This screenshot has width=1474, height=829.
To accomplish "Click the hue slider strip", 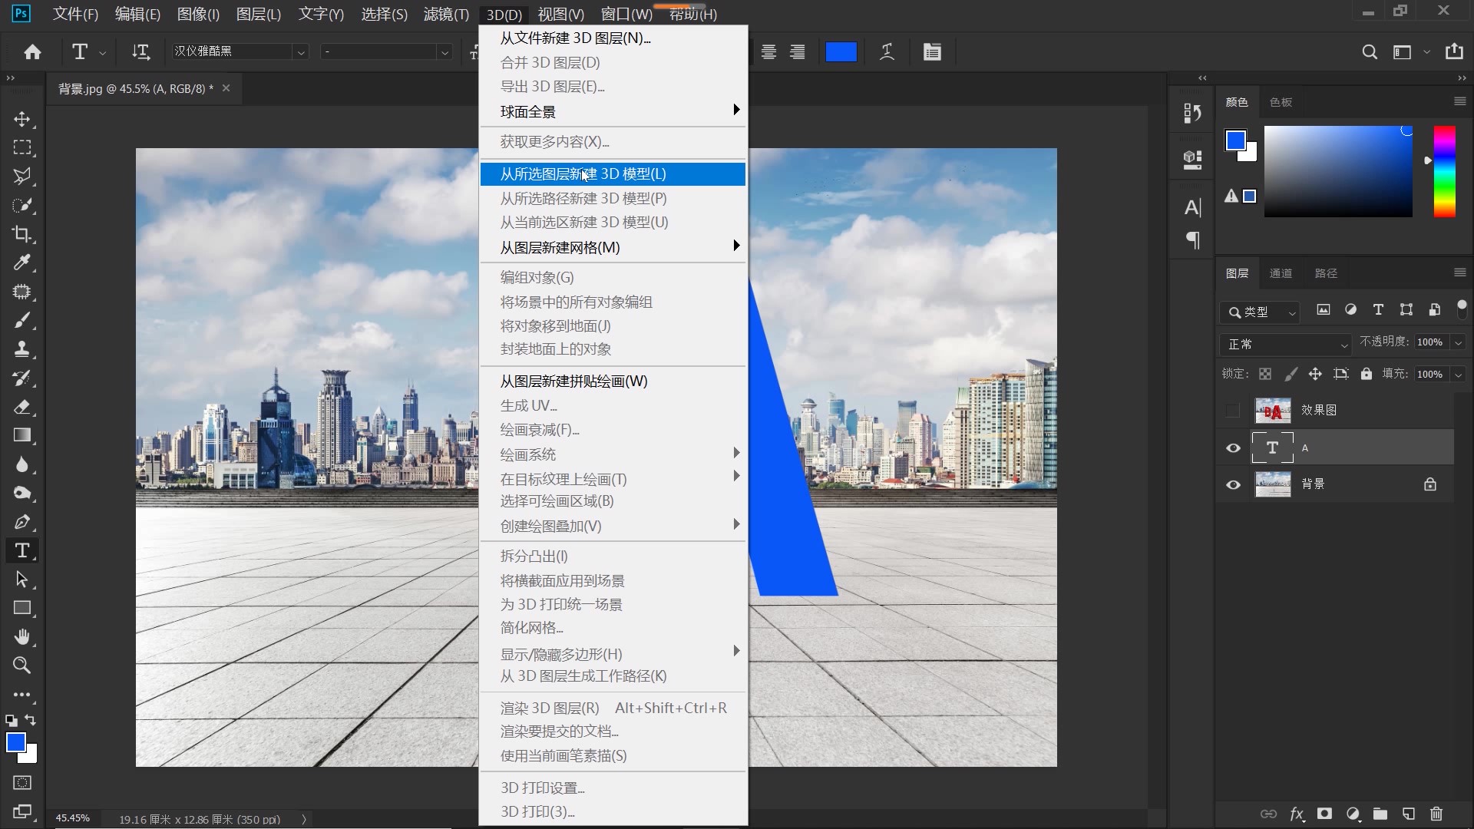I will click(x=1444, y=171).
